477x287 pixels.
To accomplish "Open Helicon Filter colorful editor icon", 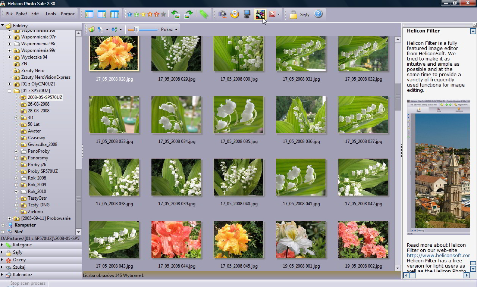I will point(259,14).
